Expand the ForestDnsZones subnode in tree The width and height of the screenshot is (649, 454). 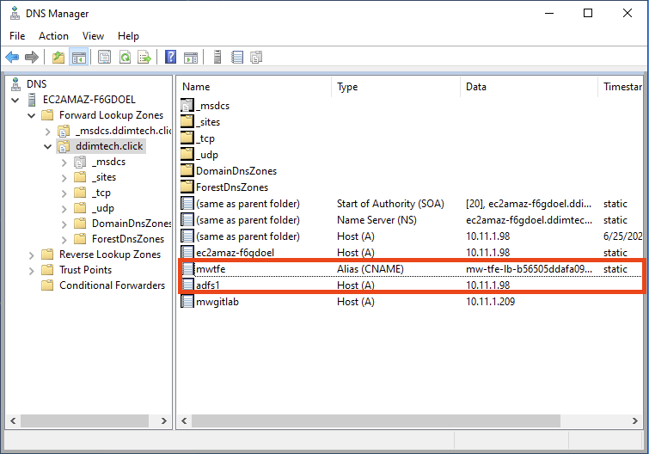pos(64,240)
